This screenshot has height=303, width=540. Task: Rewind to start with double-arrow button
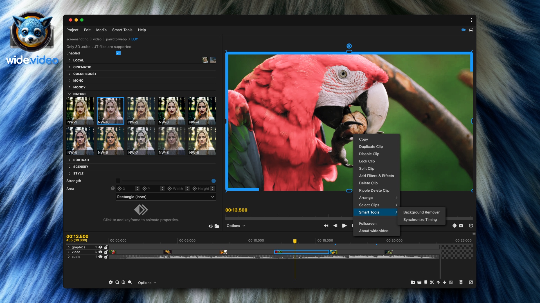(326, 226)
